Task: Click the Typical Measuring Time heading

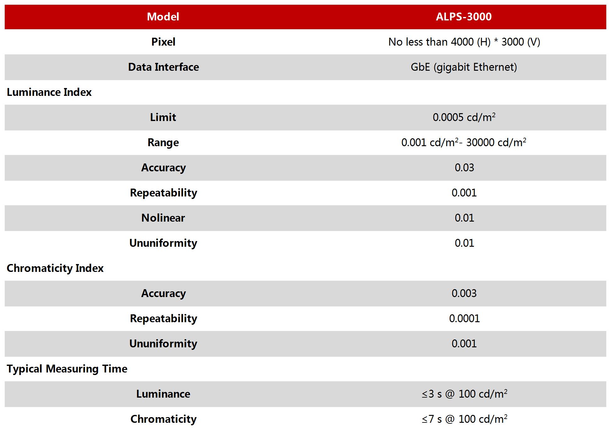Action: 67,369
